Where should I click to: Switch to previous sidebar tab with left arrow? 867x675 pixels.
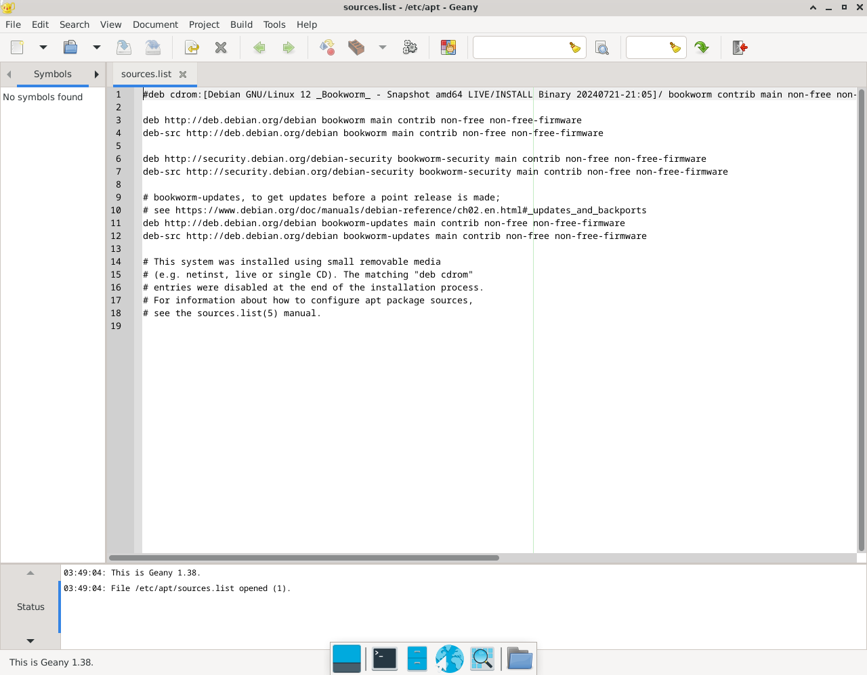(9, 74)
